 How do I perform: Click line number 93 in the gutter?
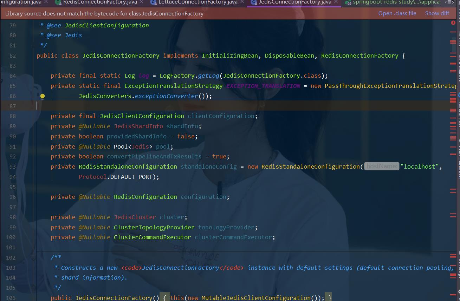tap(12, 166)
